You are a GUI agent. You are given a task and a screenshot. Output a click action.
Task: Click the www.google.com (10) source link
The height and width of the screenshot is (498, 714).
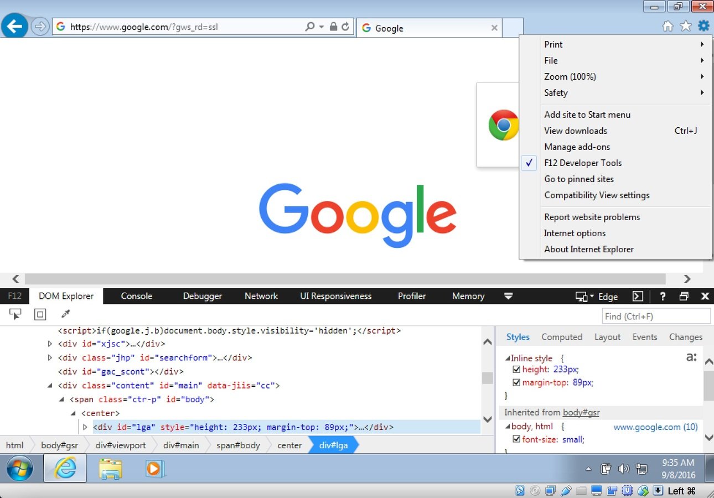tap(656, 427)
